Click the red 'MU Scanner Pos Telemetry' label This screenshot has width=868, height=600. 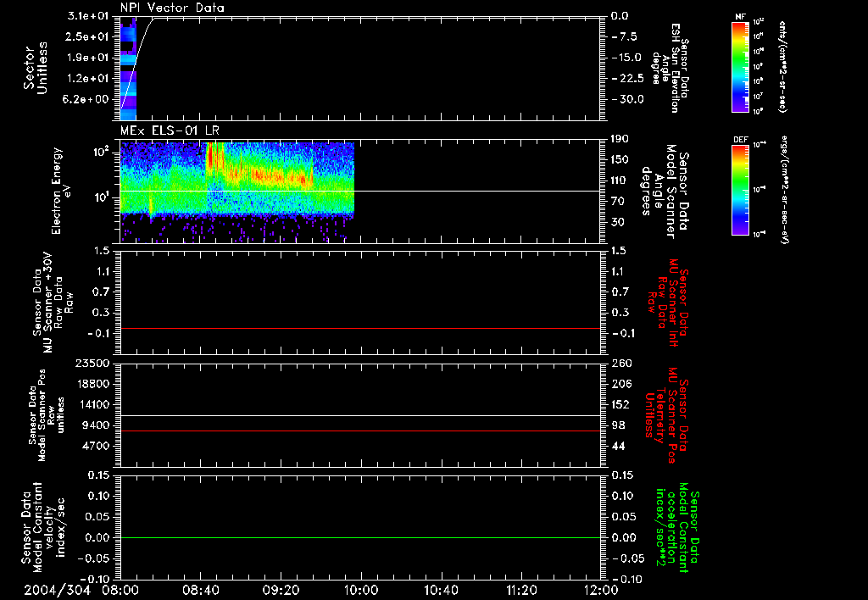click(666, 415)
